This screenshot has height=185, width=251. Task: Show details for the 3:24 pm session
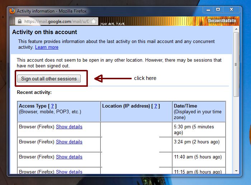(x=69, y=142)
